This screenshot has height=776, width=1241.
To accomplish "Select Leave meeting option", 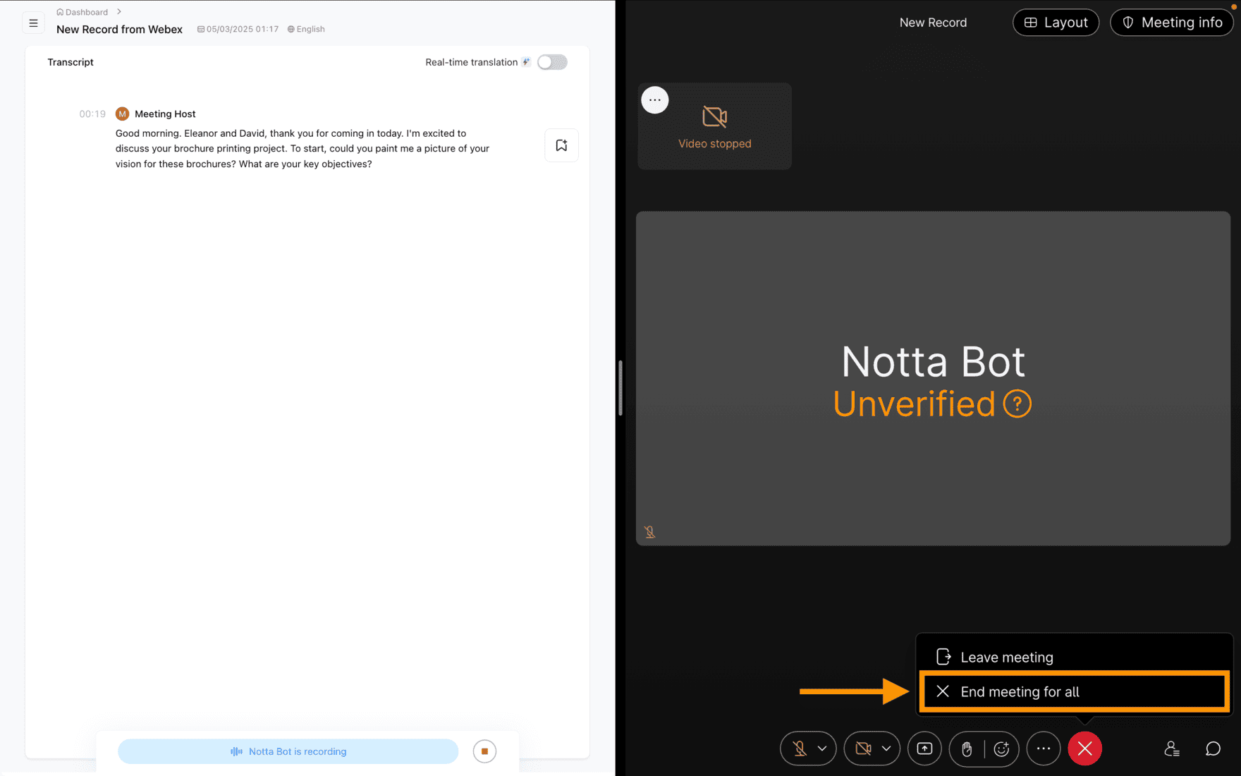I will tap(1073, 657).
